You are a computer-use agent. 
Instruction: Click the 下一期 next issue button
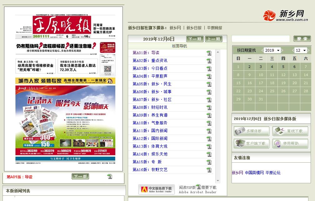pyautogui.click(x=195, y=39)
